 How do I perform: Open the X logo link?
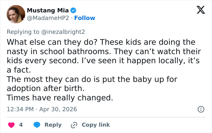(199, 11)
